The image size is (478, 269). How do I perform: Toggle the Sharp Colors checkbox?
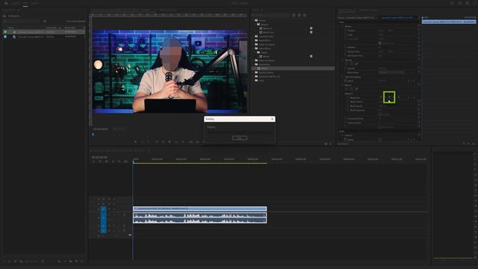tap(380, 127)
